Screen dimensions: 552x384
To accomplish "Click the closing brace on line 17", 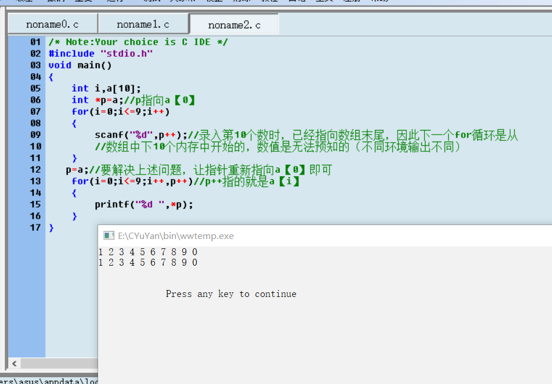I will 52,228.
